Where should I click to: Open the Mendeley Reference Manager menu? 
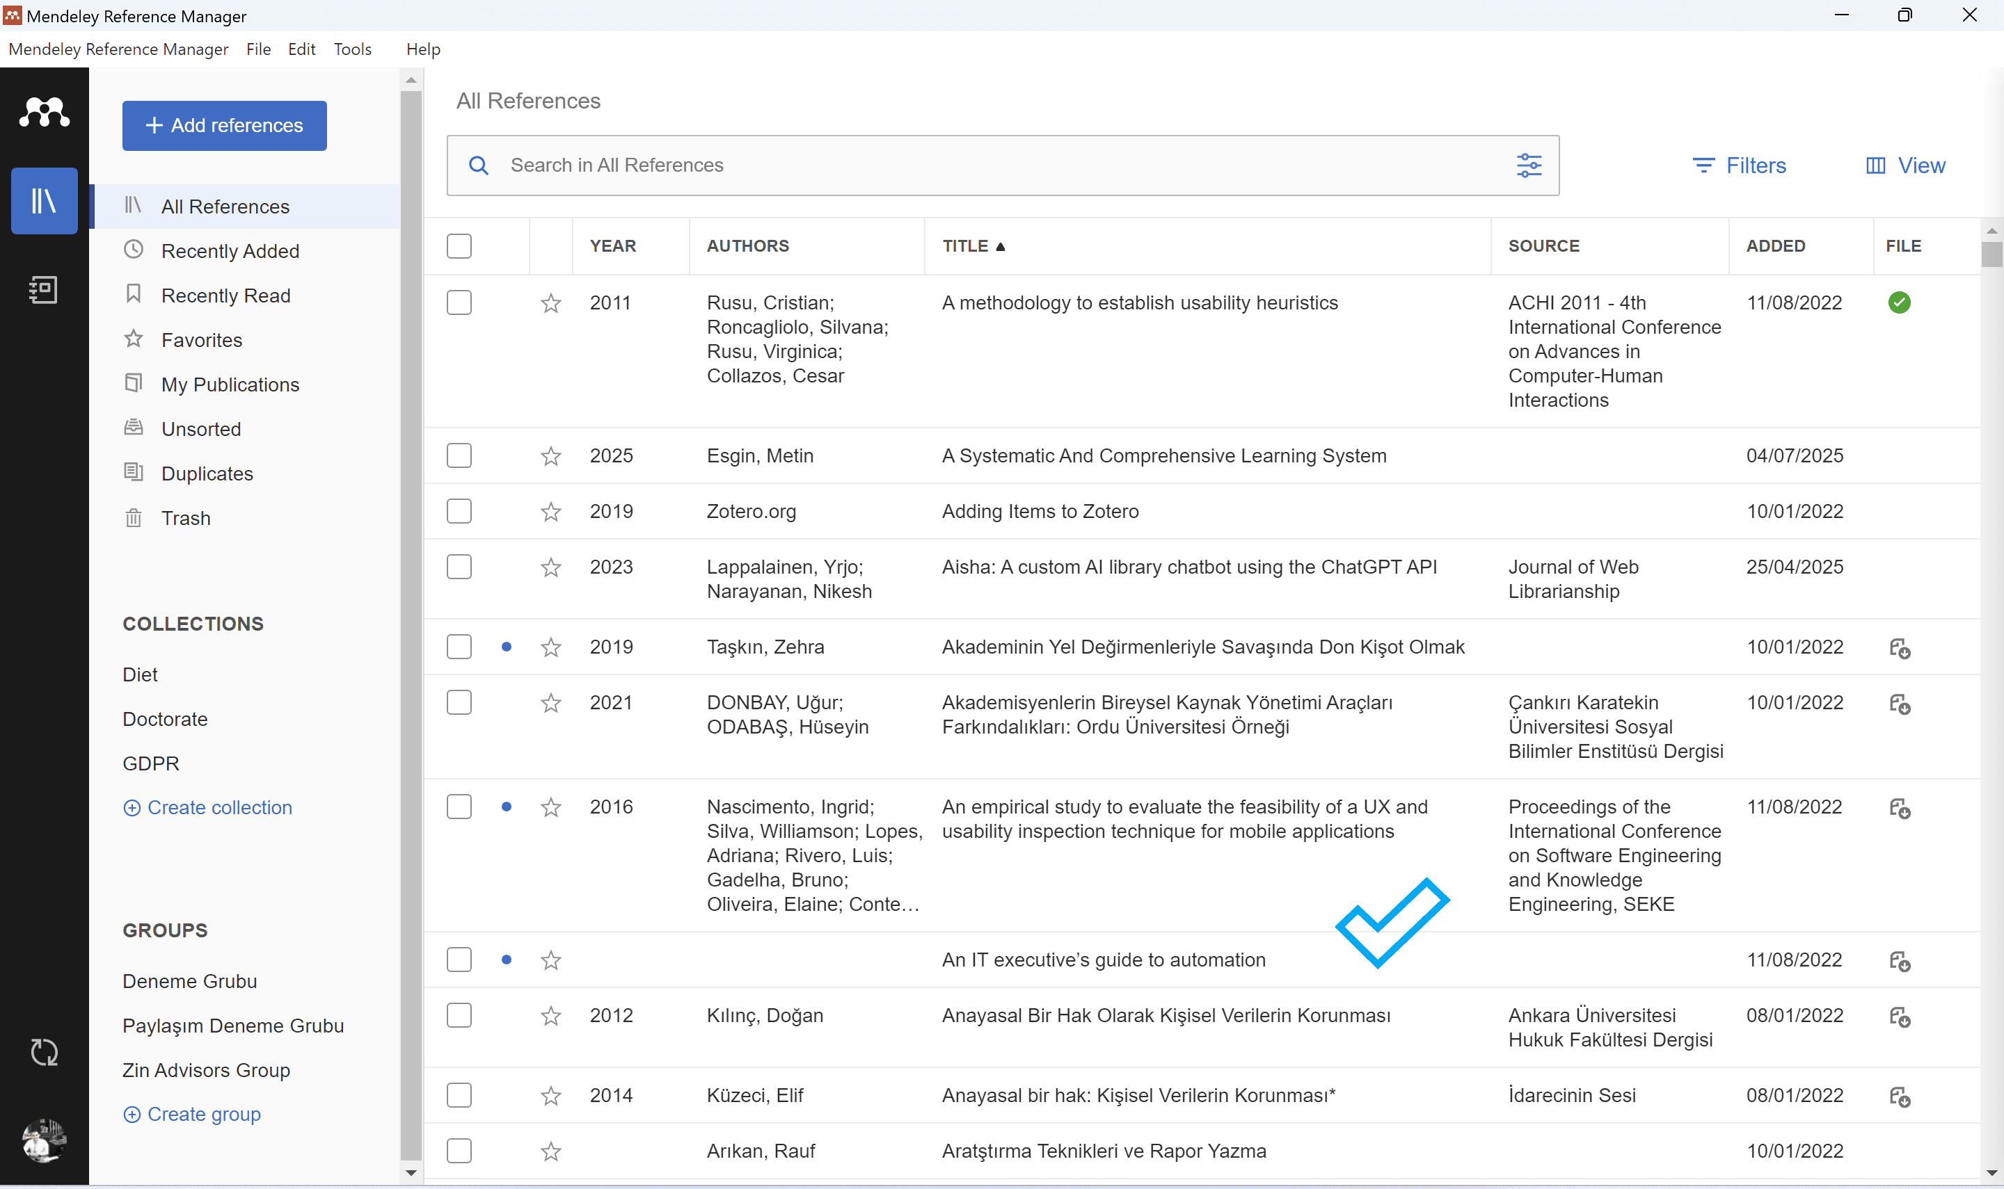pyautogui.click(x=118, y=49)
